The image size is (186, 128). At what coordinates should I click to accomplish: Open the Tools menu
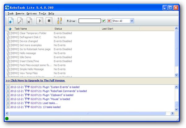pyautogui.click(x=42, y=14)
